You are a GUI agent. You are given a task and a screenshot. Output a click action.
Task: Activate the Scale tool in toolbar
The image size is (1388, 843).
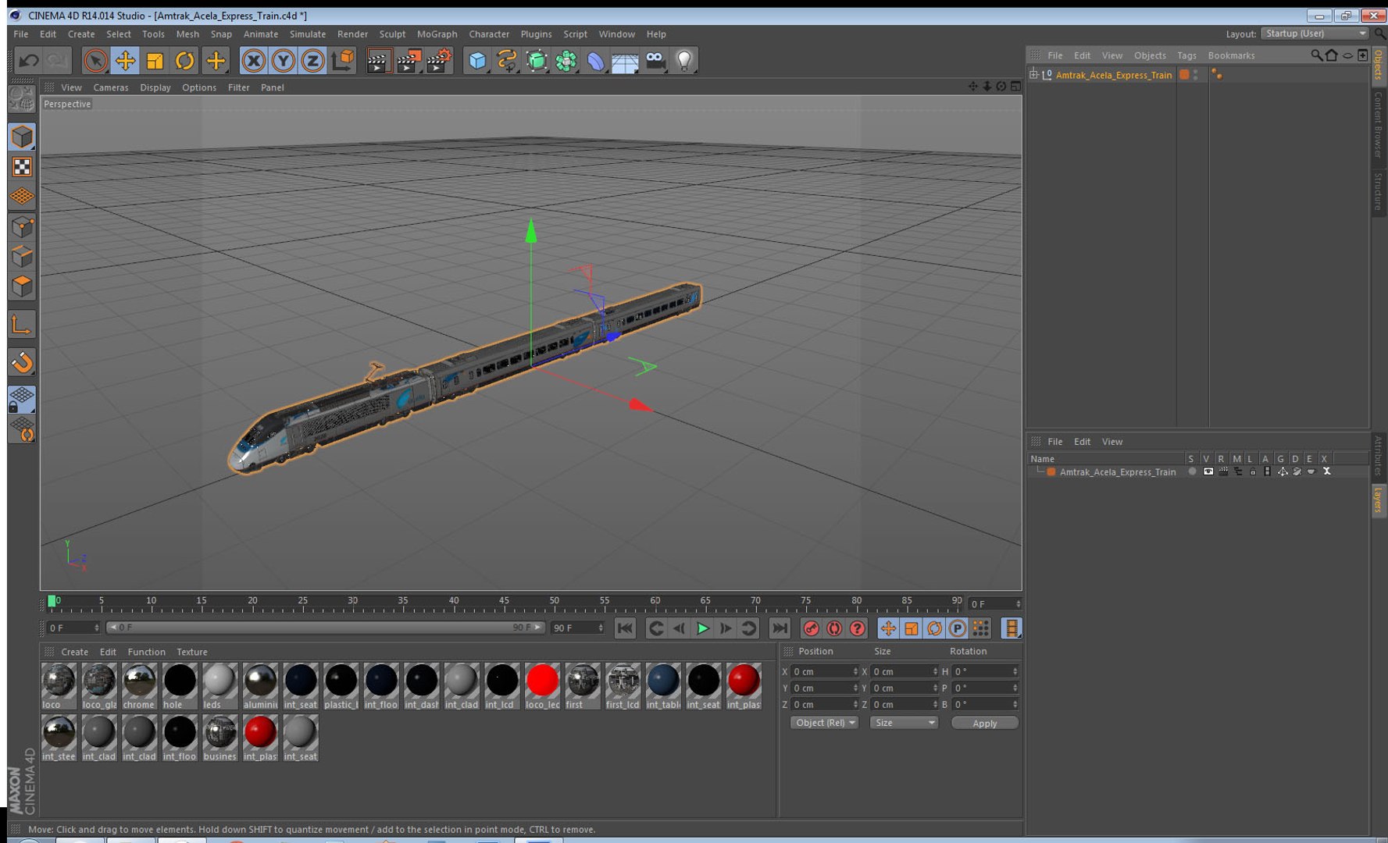click(155, 60)
